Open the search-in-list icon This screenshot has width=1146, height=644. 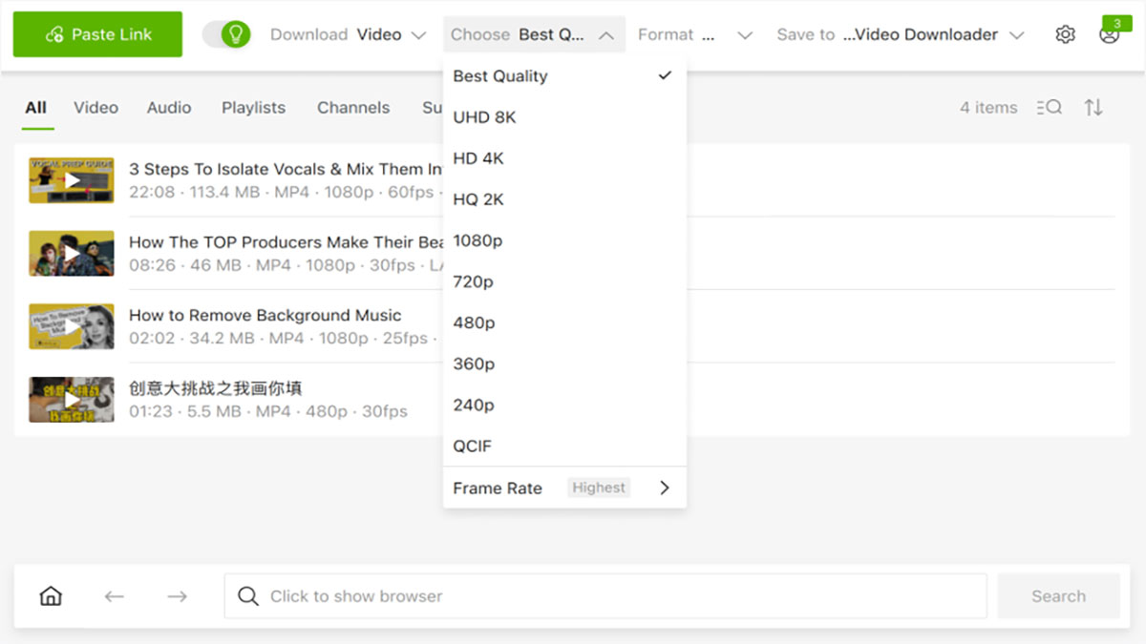pyautogui.click(x=1049, y=108)
